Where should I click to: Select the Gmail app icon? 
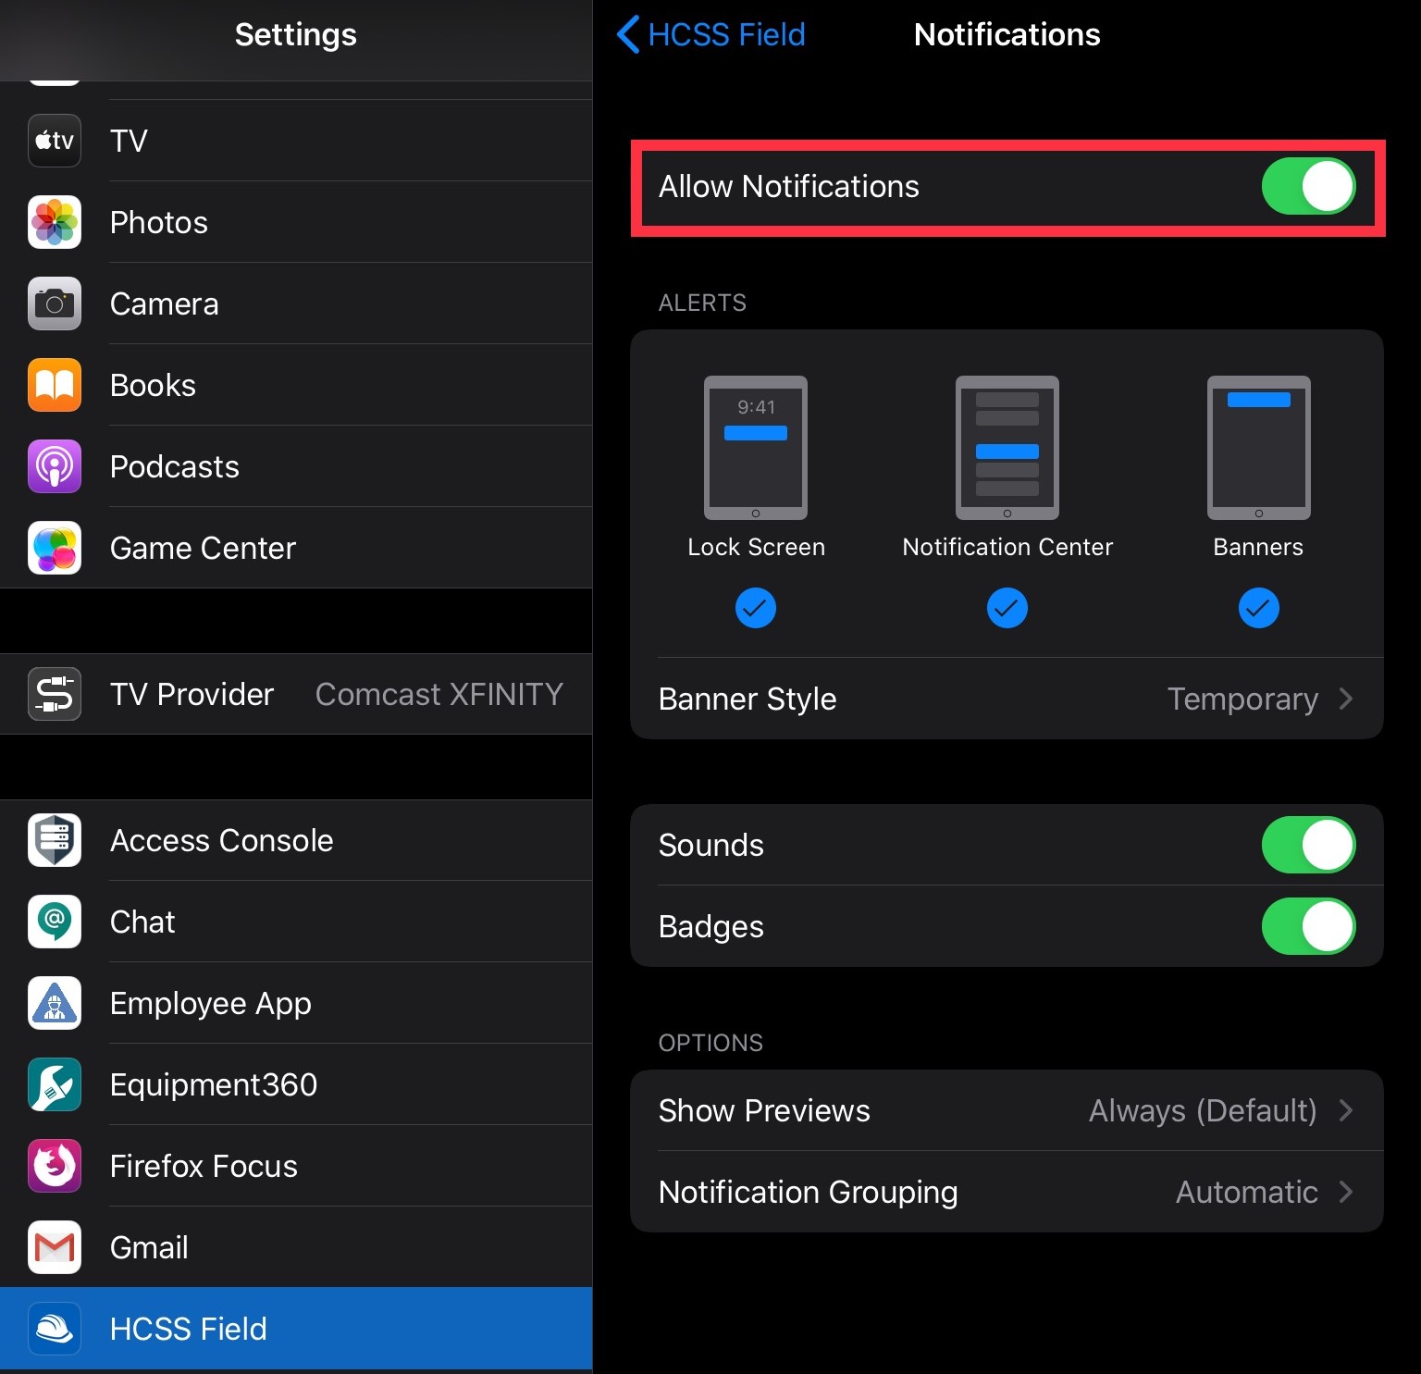coord(54,1247)
